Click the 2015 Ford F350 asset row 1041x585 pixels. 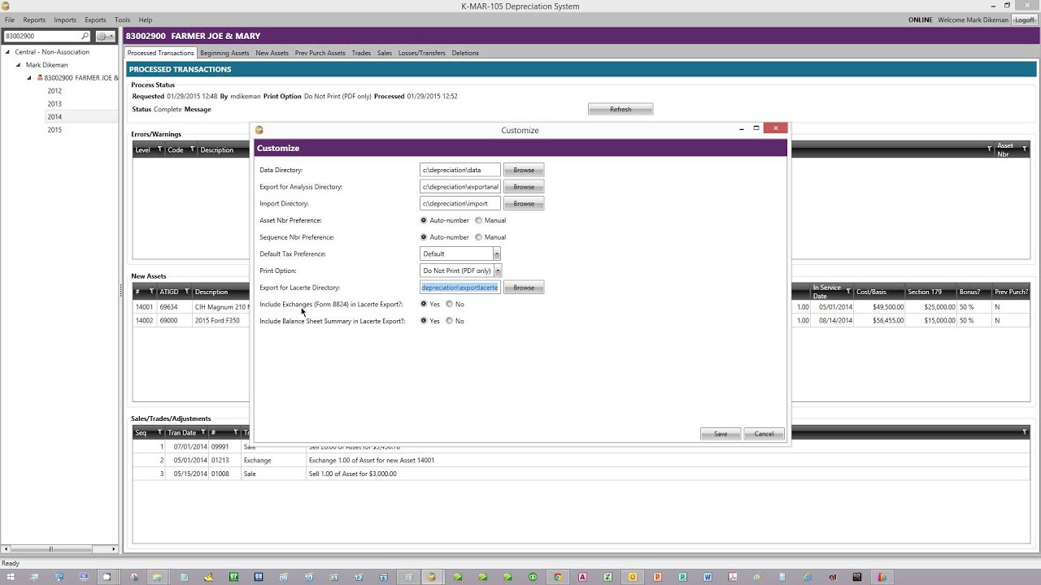581,320
